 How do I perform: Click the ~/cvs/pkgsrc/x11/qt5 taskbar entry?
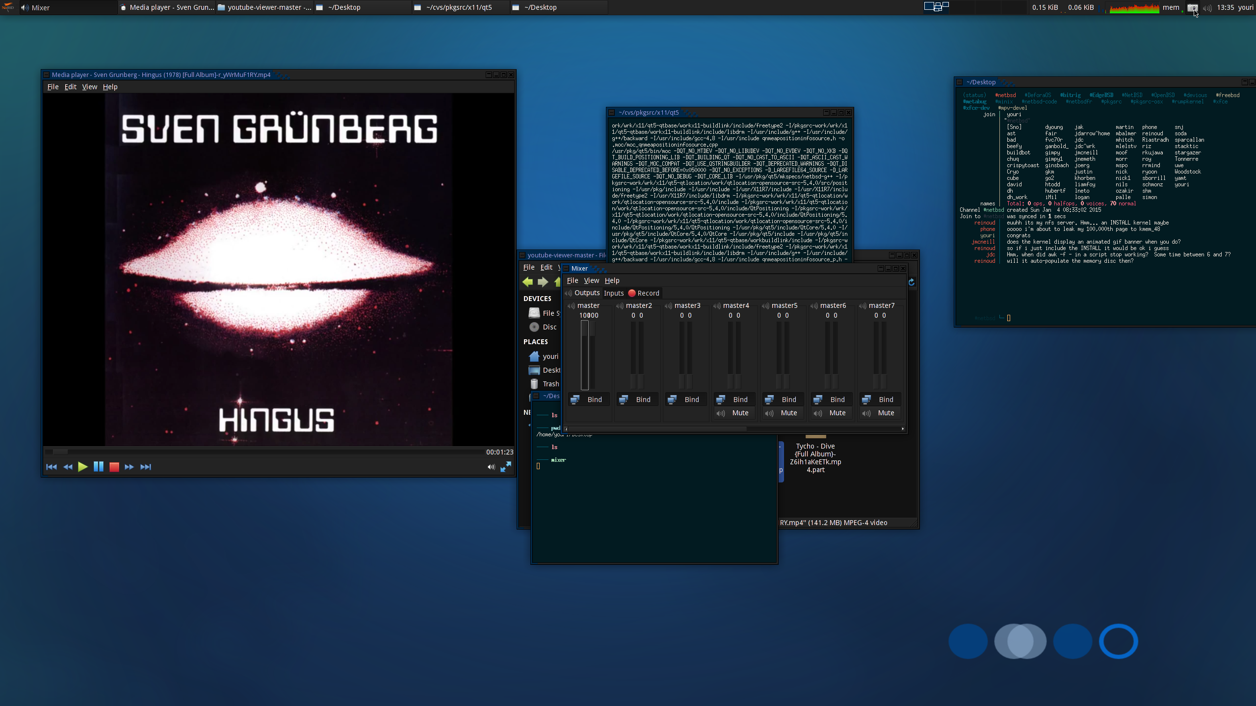(460, 7)
